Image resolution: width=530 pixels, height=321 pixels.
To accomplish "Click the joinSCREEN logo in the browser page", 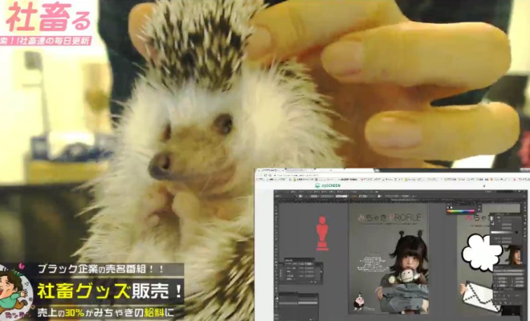I will click(x=329, y=185).
